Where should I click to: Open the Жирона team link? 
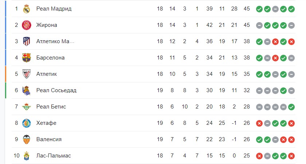pos(47,25)
